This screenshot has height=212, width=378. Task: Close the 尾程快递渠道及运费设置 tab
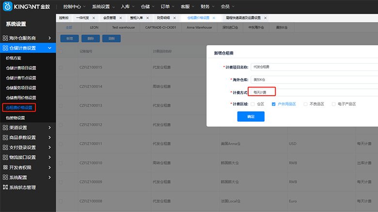265,18
